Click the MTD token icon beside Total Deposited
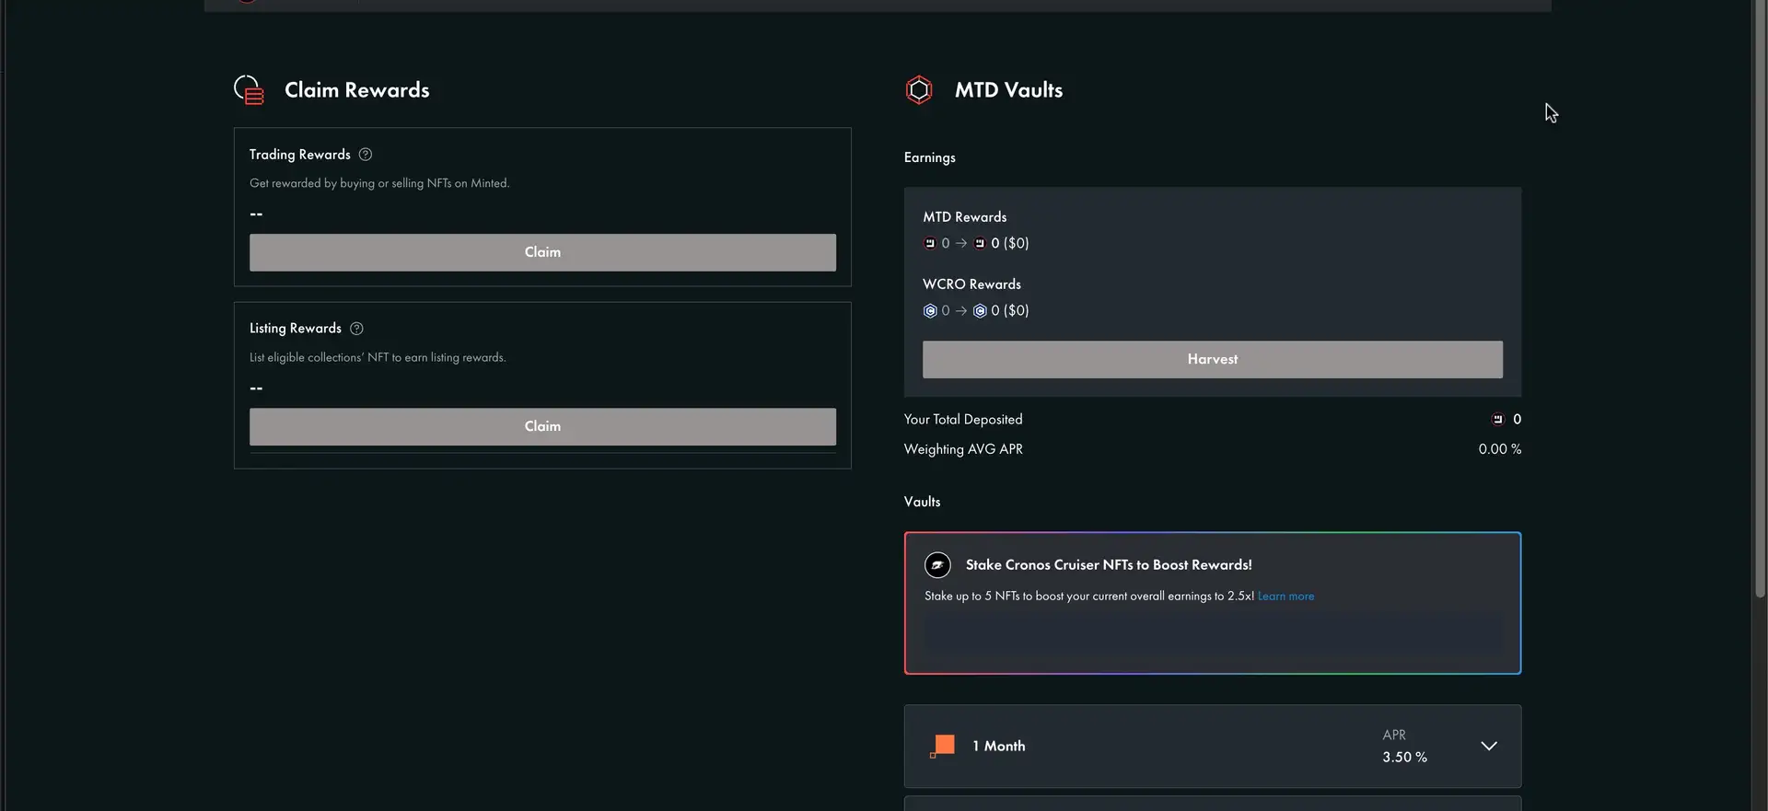The width and height of the screenshot is (1768, 811). pyautogui.click(x=1498, y=420)
